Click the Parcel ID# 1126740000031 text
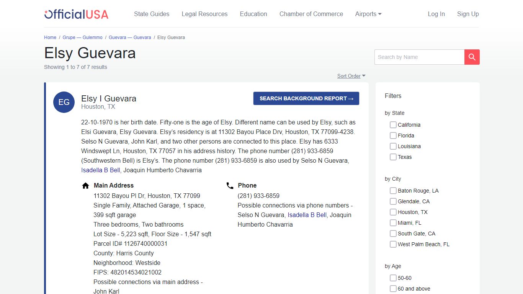 (131, 243)
